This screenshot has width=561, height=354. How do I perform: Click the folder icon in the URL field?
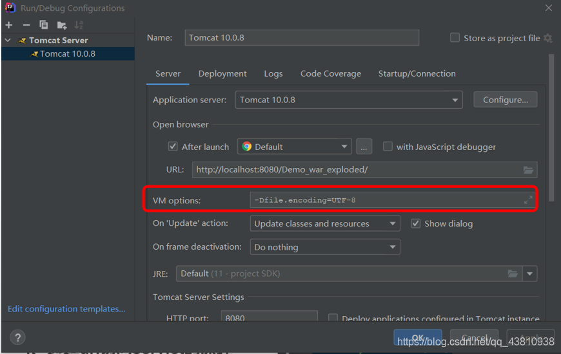pos(528,170)
